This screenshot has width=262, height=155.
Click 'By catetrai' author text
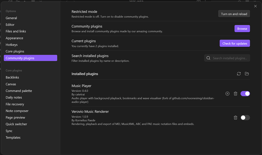(78, 94)
